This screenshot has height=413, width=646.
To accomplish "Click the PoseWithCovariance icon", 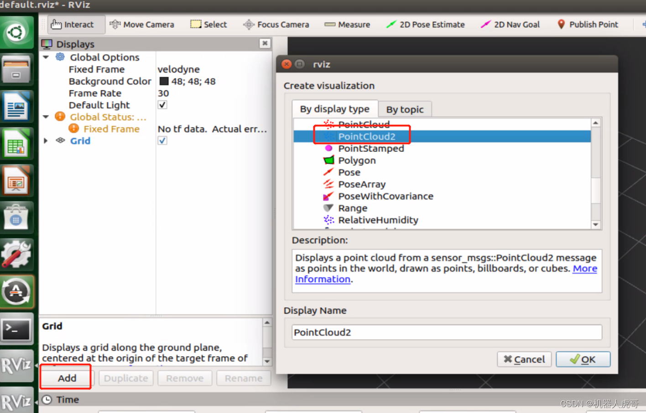I will point(328,196).
